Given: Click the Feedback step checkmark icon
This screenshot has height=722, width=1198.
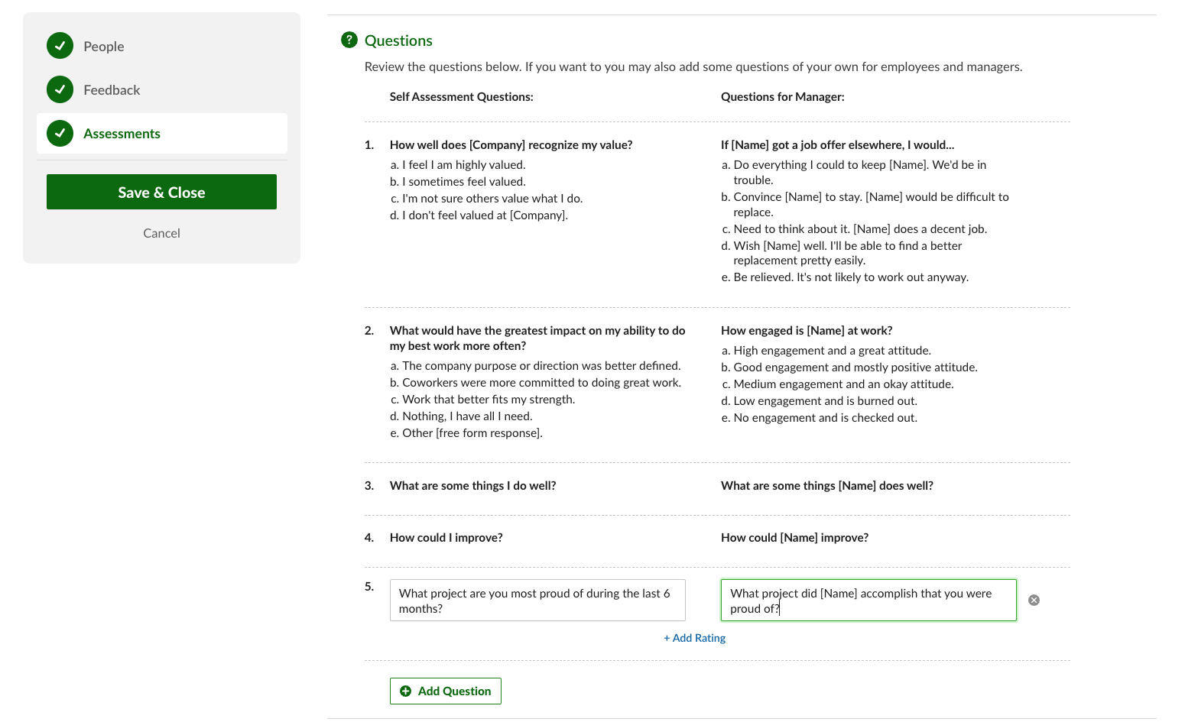Looking at the screenshot, I should pos(60,89).
